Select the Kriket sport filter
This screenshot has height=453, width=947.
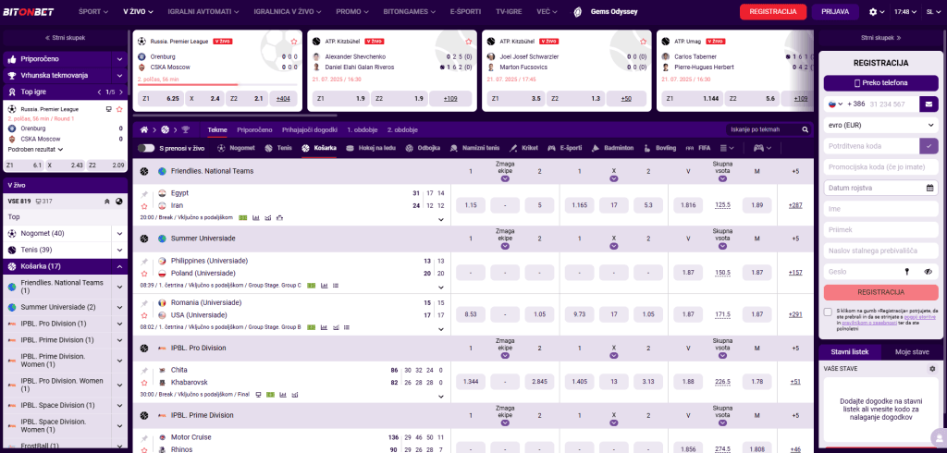(524, 147)
